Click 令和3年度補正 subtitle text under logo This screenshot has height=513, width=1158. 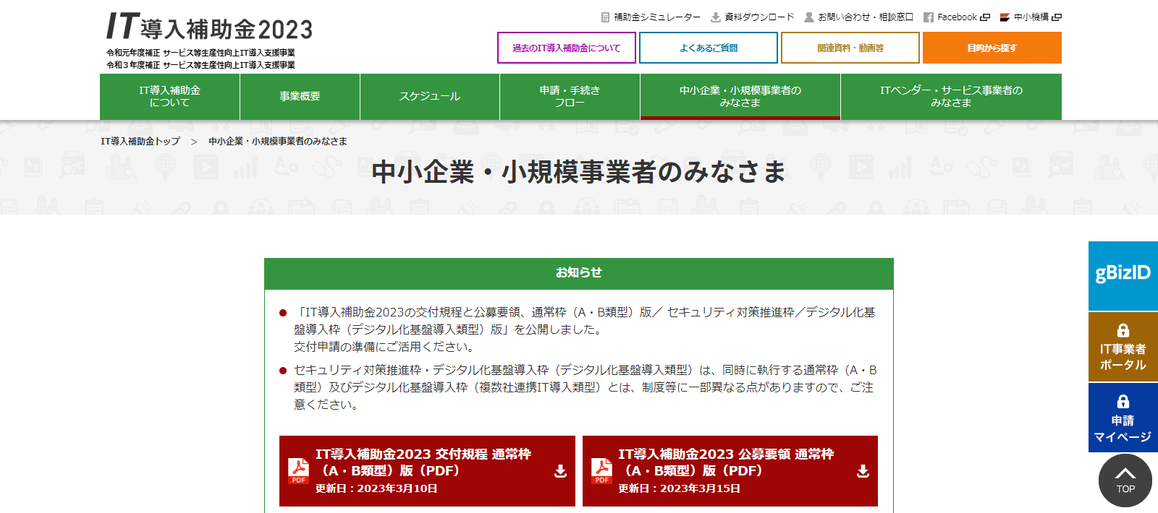[x=200, y=65]
